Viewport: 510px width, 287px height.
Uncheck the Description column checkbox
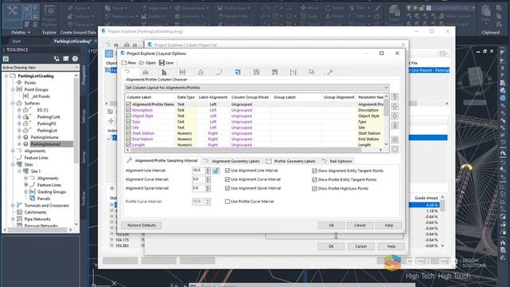click(x=128, y=110)
